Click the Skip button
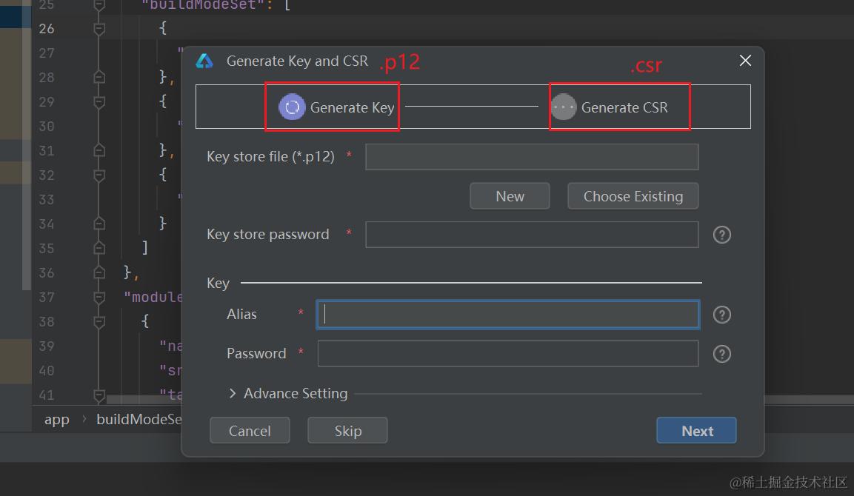Screen dimensions: 854x496 point(347,431)
